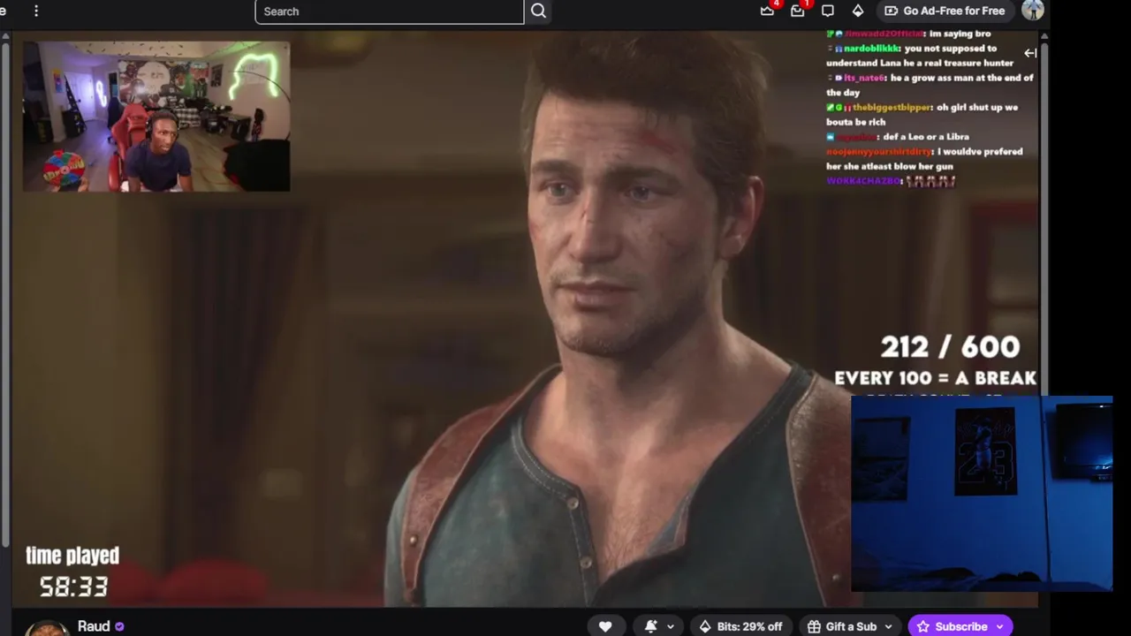Click chat username its_nate6
Image resolution: width=1131 pixels, height=636 pixels.
(x=864, y=78)
